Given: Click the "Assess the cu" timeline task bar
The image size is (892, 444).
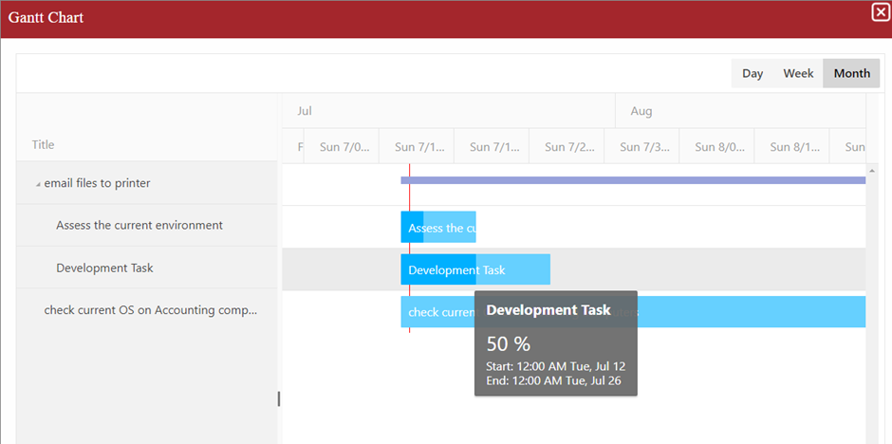Looking at the screenshot, I should [438, 228].
